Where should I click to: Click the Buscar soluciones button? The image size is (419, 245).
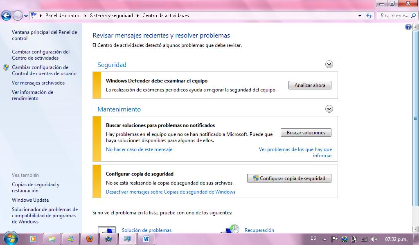306,132
